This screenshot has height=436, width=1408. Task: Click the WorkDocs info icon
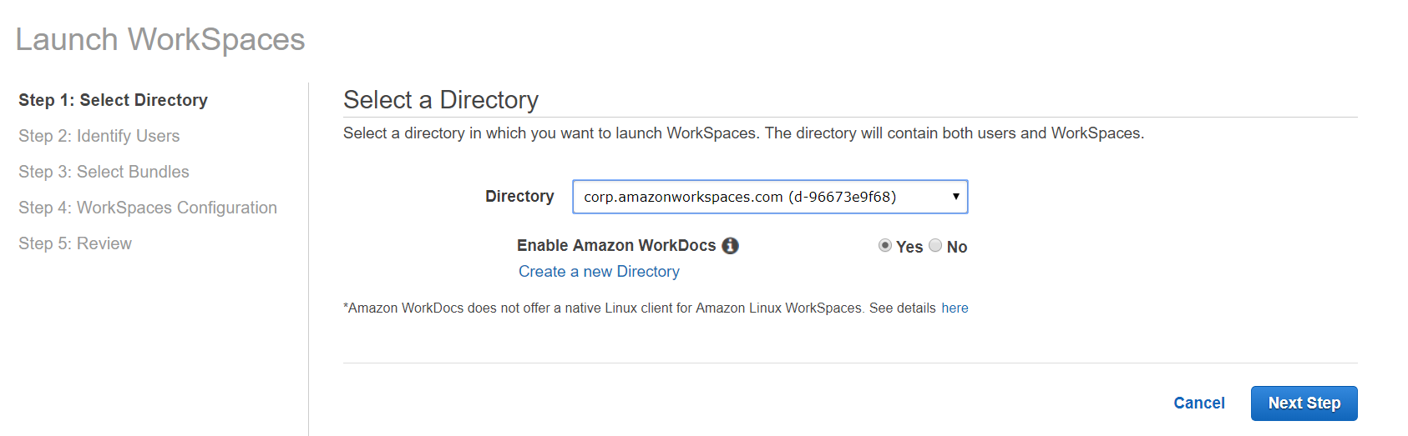click(731, 246)
